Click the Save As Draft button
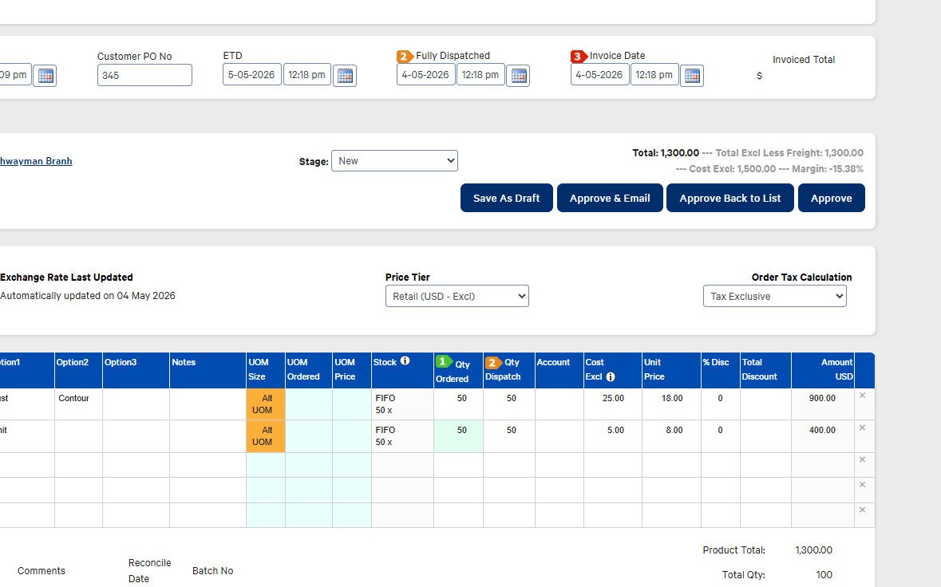Viewport: 941px width, 587px height. (507, 198)
